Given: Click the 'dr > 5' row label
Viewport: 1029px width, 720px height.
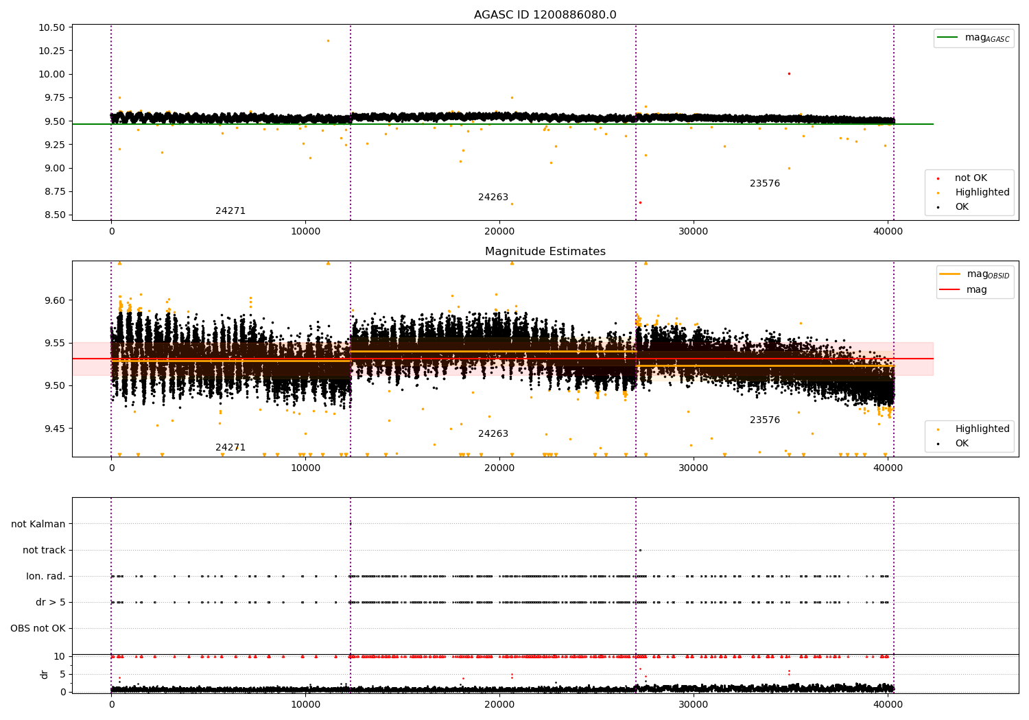Looking at the screenshot, I should [x=51, y=602].
